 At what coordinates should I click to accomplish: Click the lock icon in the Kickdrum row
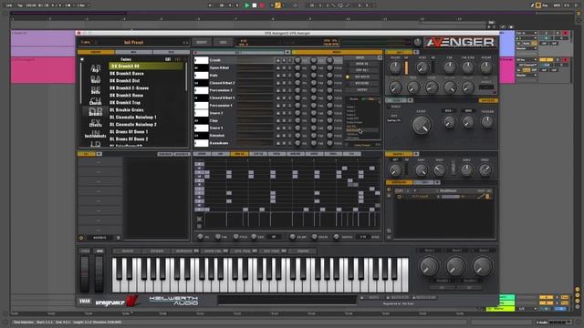pyautogui.click(x=277, y=143)
